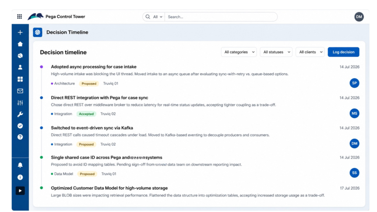Screen dimensions: 377x212
Task: Click purple timeline marker for async processing
Action: tap(41, 67)
